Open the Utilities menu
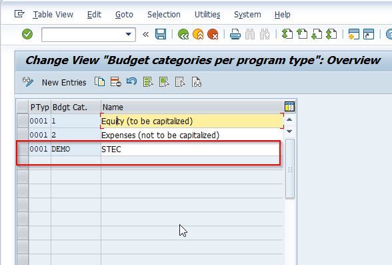 207,15
